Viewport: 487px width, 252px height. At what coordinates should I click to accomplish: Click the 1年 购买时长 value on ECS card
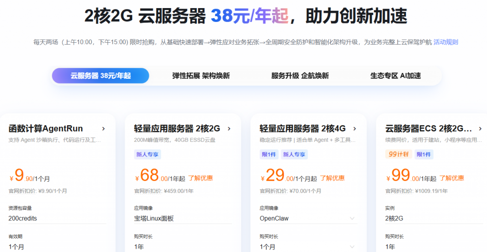click(390, 247)
